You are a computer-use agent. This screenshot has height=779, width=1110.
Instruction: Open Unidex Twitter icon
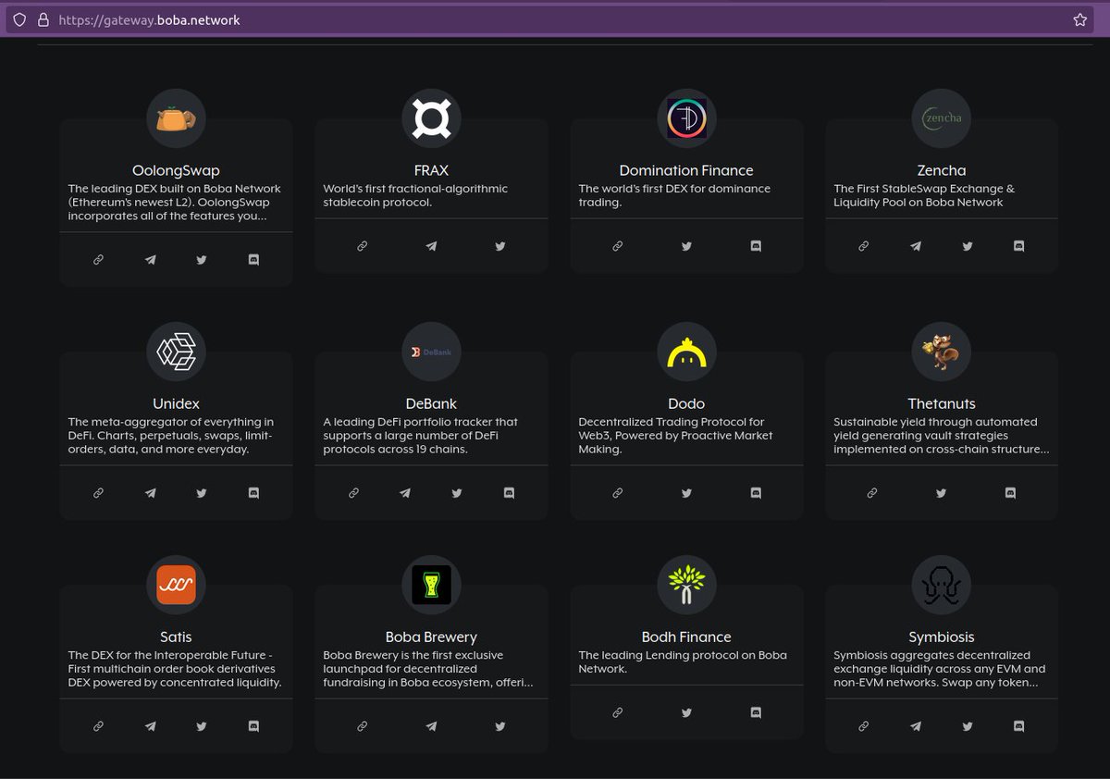(202, 493)
